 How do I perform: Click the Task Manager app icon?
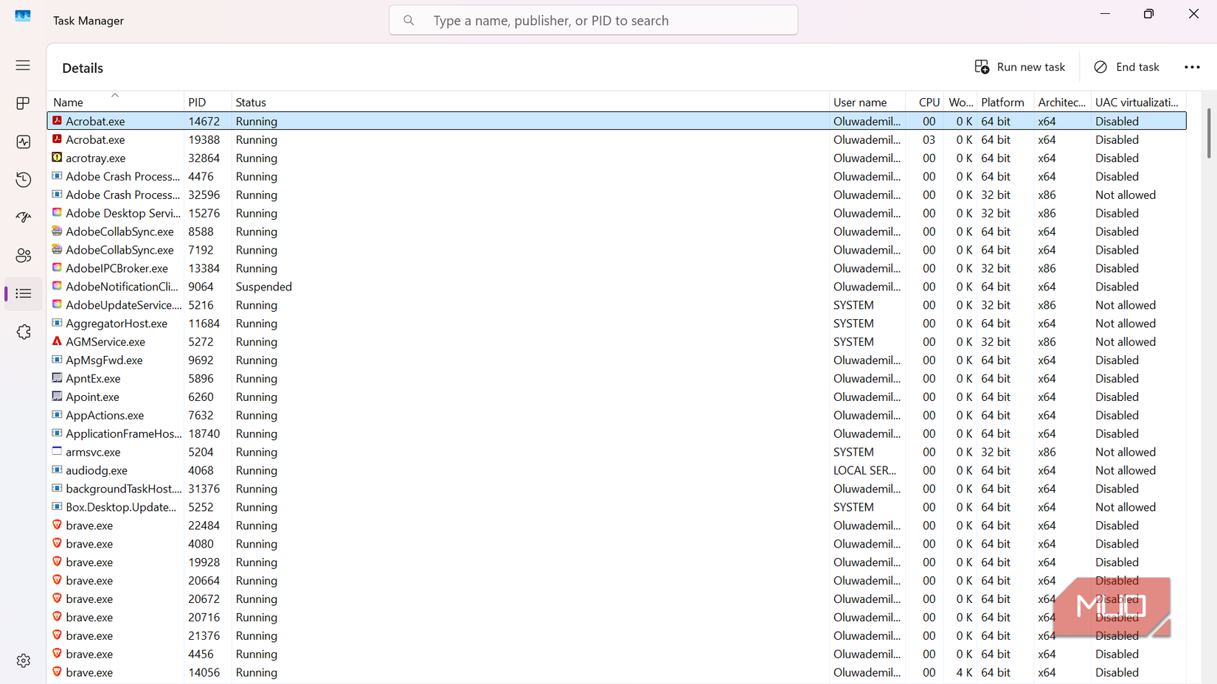23,15
